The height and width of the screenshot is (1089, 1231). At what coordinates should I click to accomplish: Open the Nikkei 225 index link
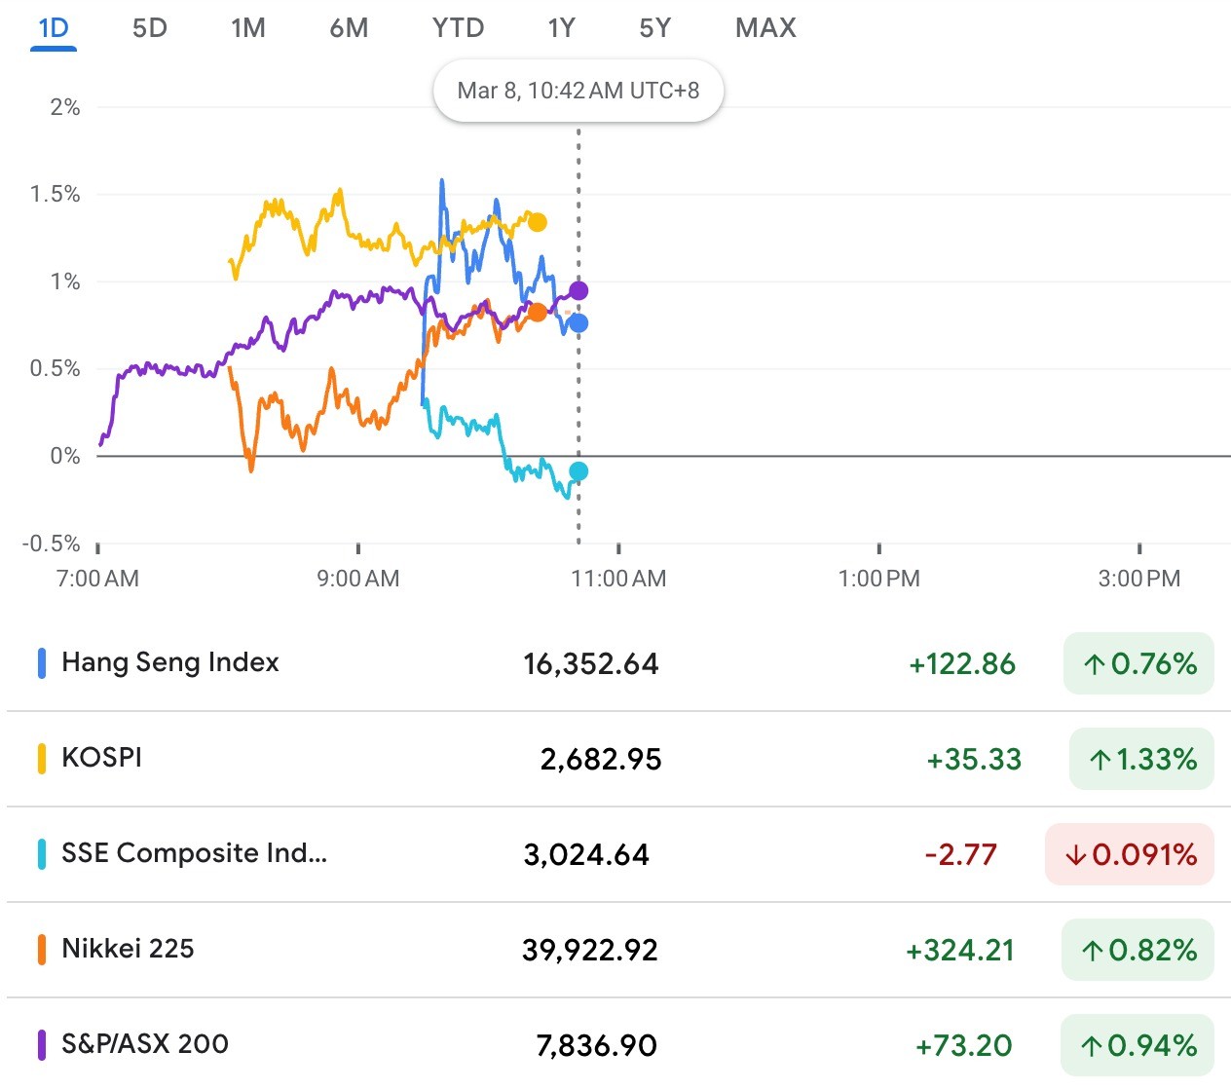click(x=128, y=949)
